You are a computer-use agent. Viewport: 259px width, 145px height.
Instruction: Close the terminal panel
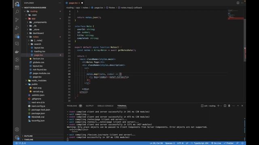(x=242, y=106)
